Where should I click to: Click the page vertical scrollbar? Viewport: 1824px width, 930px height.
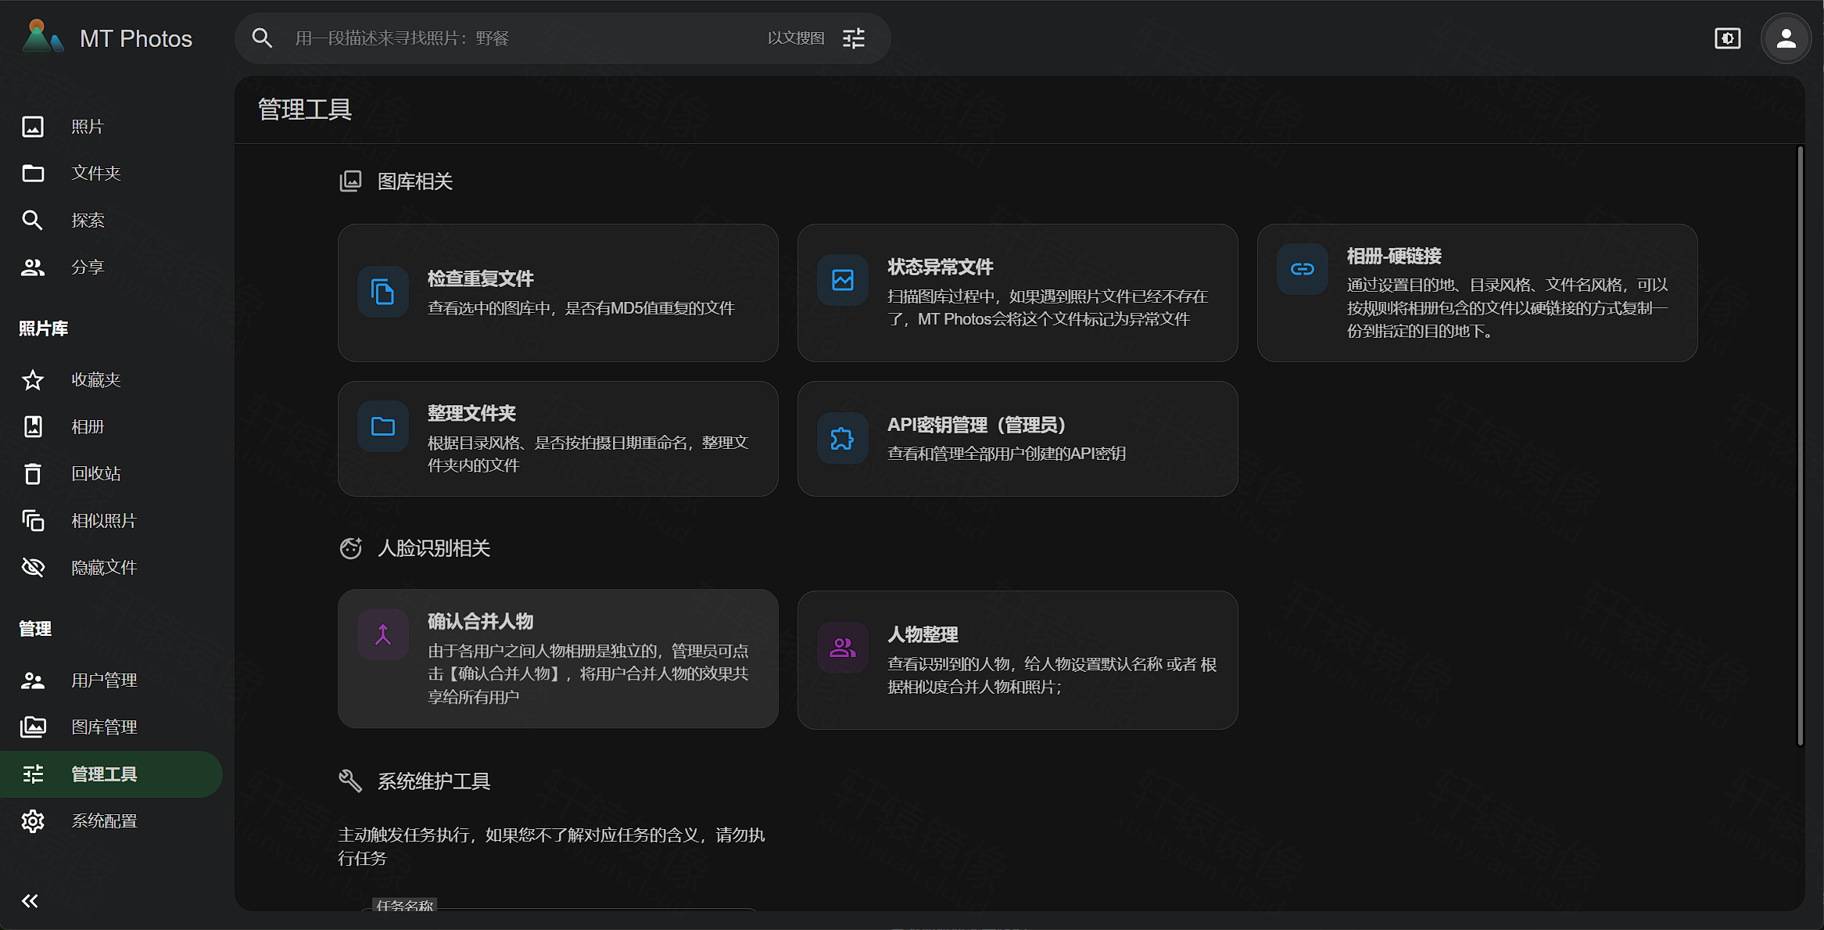[1800, 446]
